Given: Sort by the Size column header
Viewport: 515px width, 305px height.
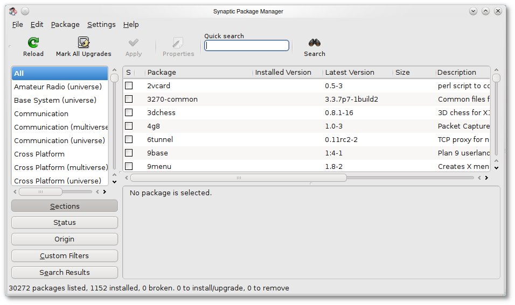Looking at the screenshot, I should tap(414, 73).
